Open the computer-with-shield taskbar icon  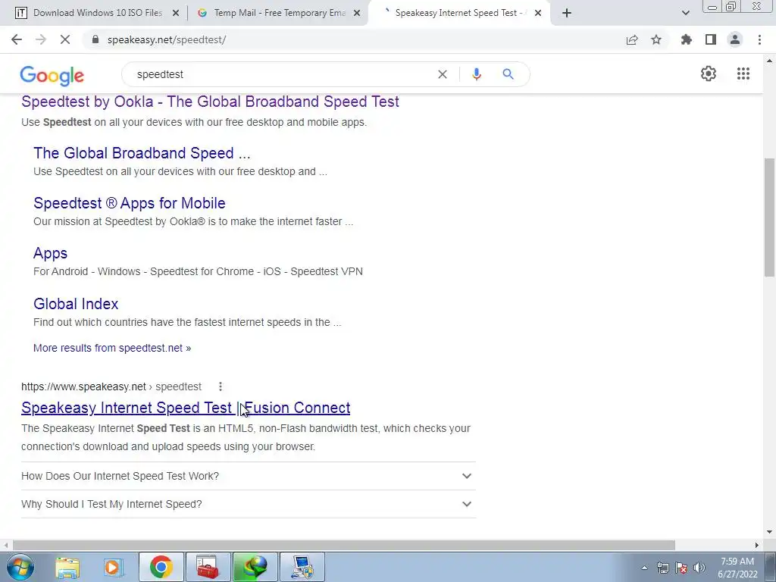pyautogui.click(x=302, y=567)
